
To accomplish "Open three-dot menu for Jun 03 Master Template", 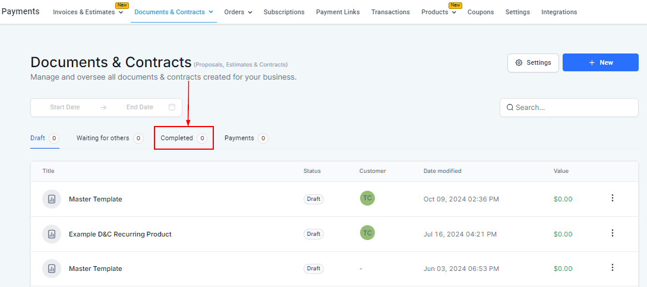I will (613, 268).
